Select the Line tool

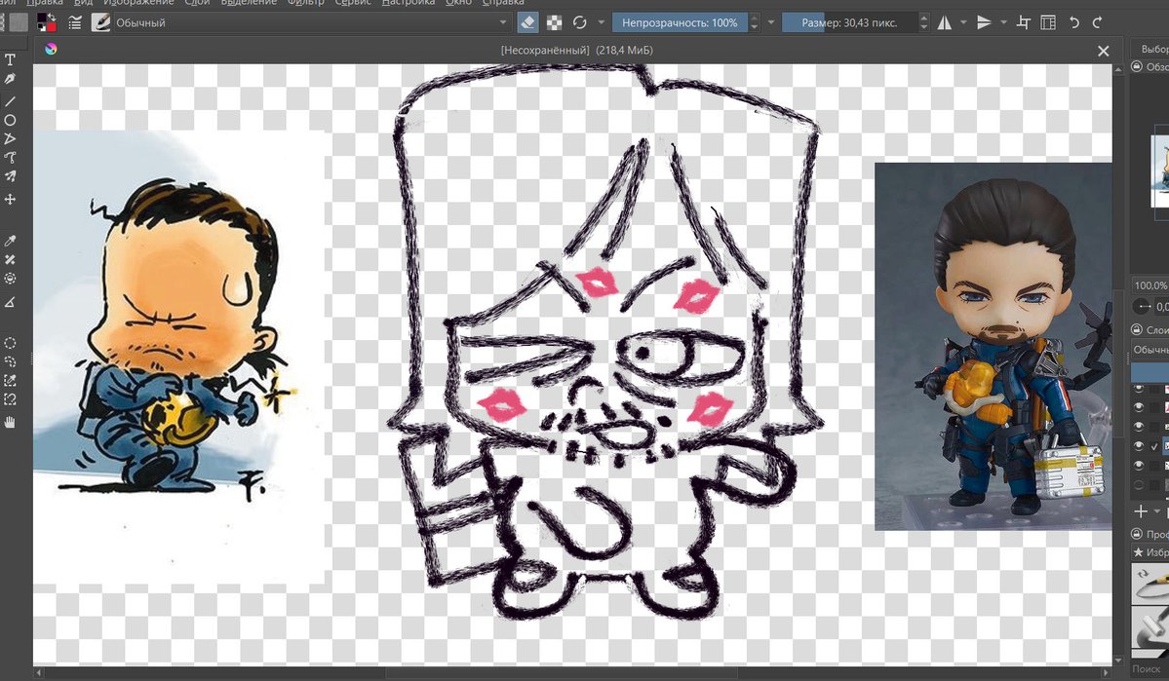[11, 100]
